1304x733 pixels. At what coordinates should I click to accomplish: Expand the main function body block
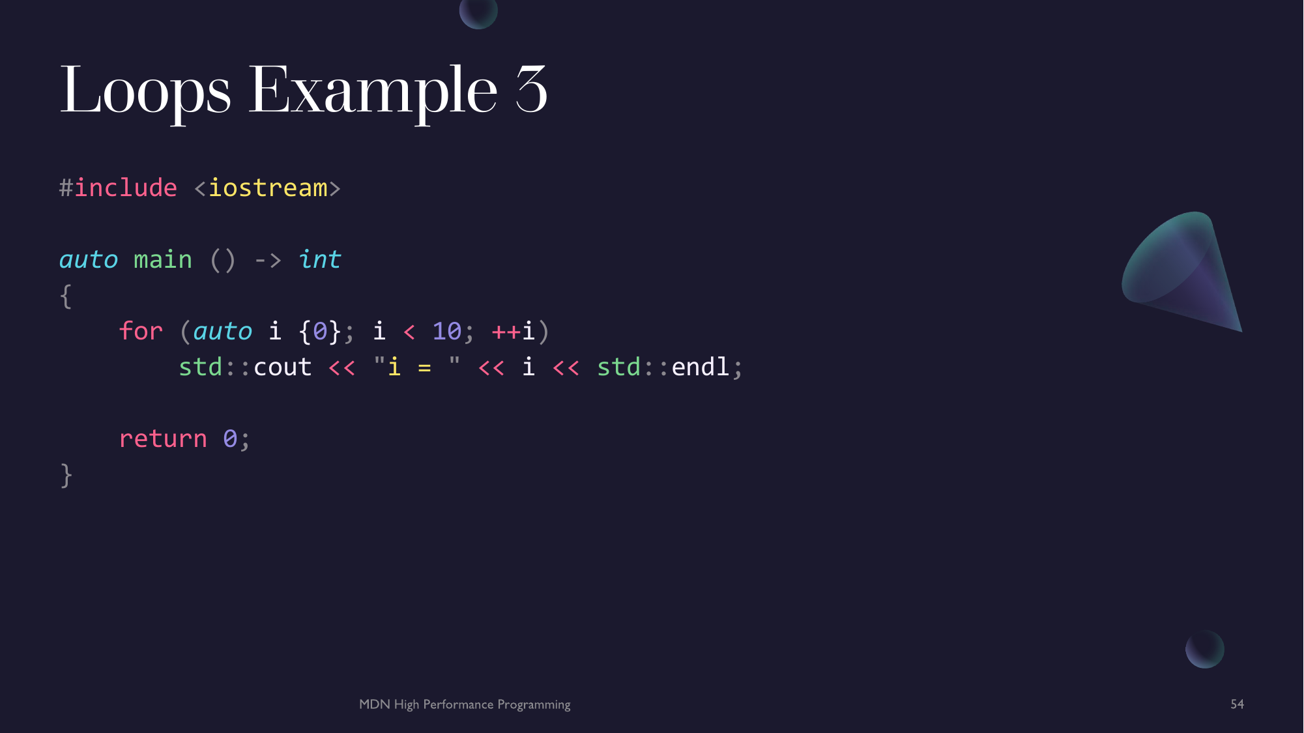tap(67, 295)
